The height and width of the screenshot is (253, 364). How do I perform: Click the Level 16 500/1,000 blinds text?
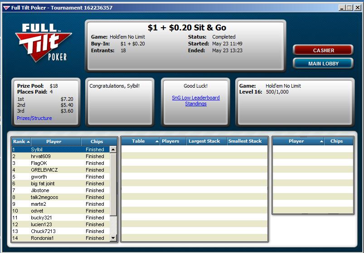tap(264, 92)
